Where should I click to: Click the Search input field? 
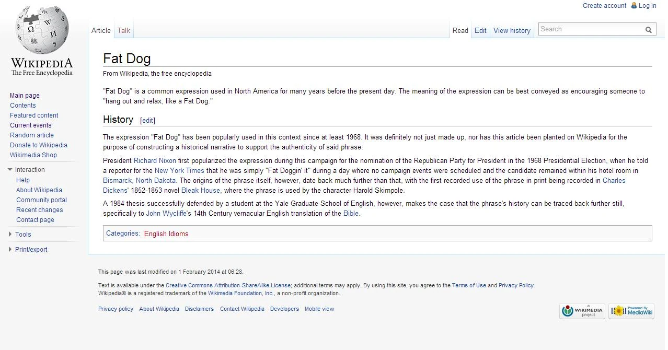(591, 29)
